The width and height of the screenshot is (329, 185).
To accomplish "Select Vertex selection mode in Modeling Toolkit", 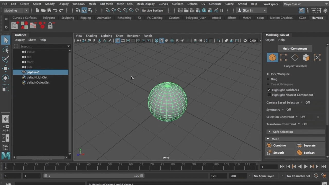I will [x=283, y=58].
